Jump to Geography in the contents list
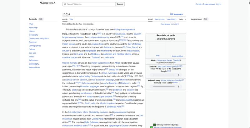 pyautogui.click(x=33, y=35)
